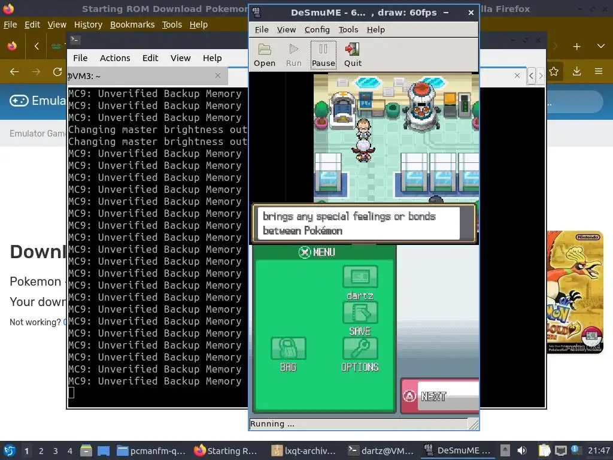Tap the SAVE icon in game menu
Screen dimensions: 613x460
coord(360,313)
